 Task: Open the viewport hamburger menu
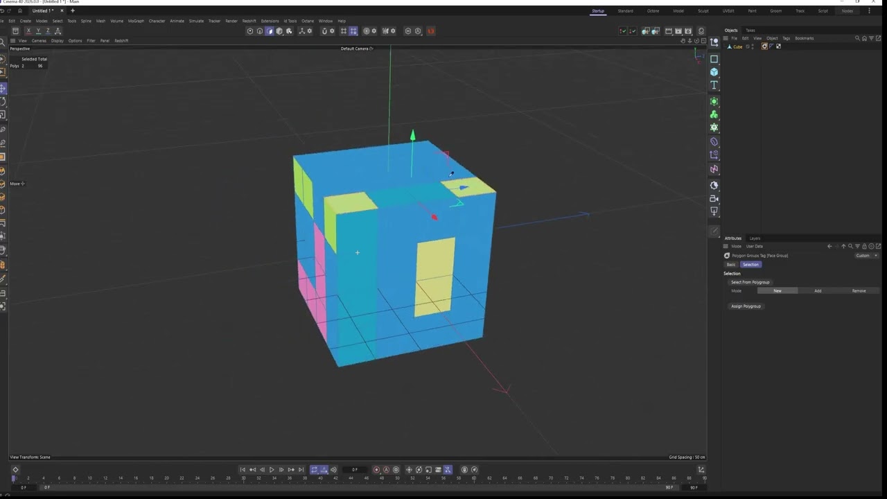12,41
